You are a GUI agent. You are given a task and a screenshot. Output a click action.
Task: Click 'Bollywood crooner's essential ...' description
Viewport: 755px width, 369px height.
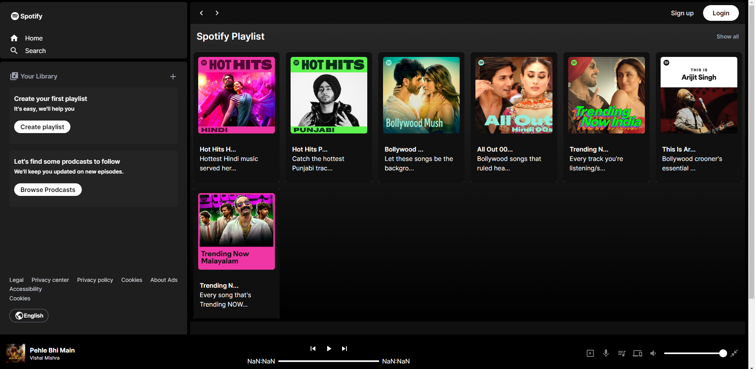tap(692, 163)
